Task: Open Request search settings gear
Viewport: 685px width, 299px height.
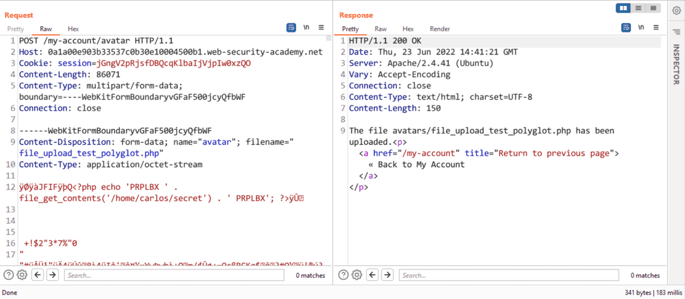Action: click(22, 275)
